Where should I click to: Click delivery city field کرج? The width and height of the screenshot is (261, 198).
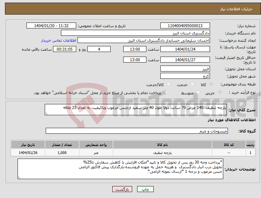(x=185, y=76)
